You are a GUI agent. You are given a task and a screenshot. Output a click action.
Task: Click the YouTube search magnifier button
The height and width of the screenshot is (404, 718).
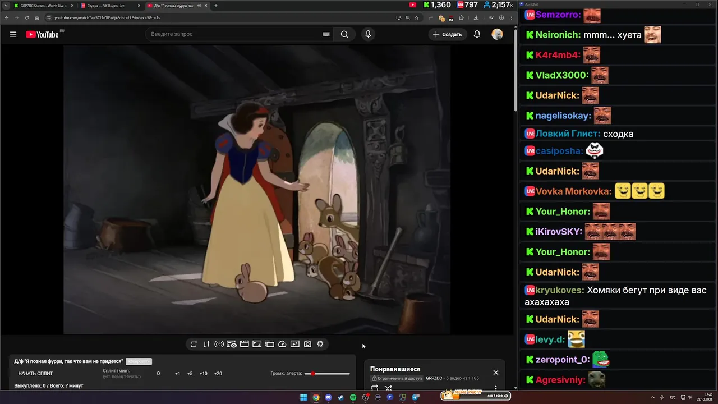[344, 34]
